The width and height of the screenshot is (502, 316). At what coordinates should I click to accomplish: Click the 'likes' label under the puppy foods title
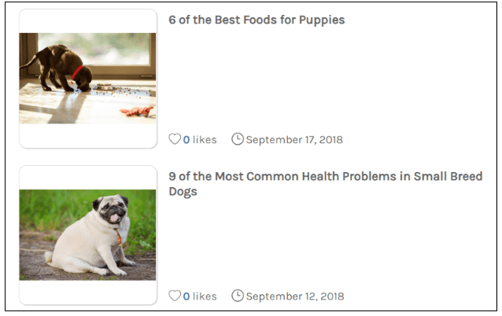point(205,140)
